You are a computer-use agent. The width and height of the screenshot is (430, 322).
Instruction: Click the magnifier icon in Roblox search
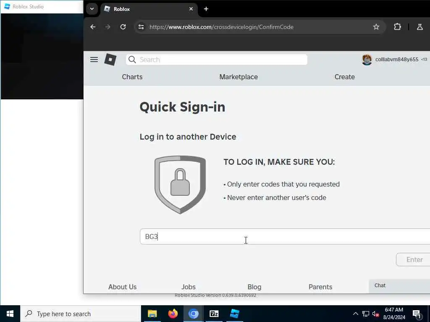coord(132,60)
